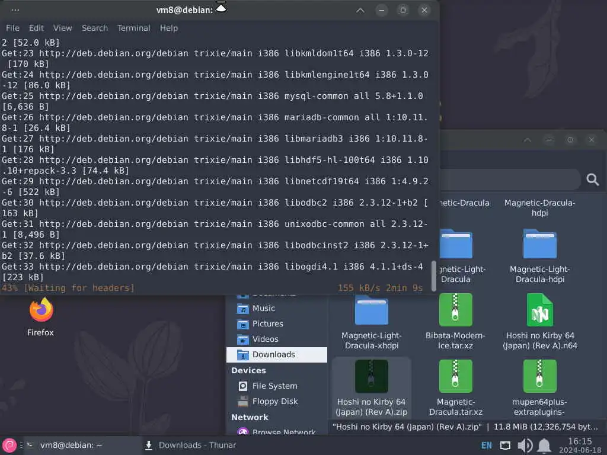Image resolution: width=607 pixels, height=455 pixels.
Task: Roll up Thunar window with chevron button
Action: [527, 140]
